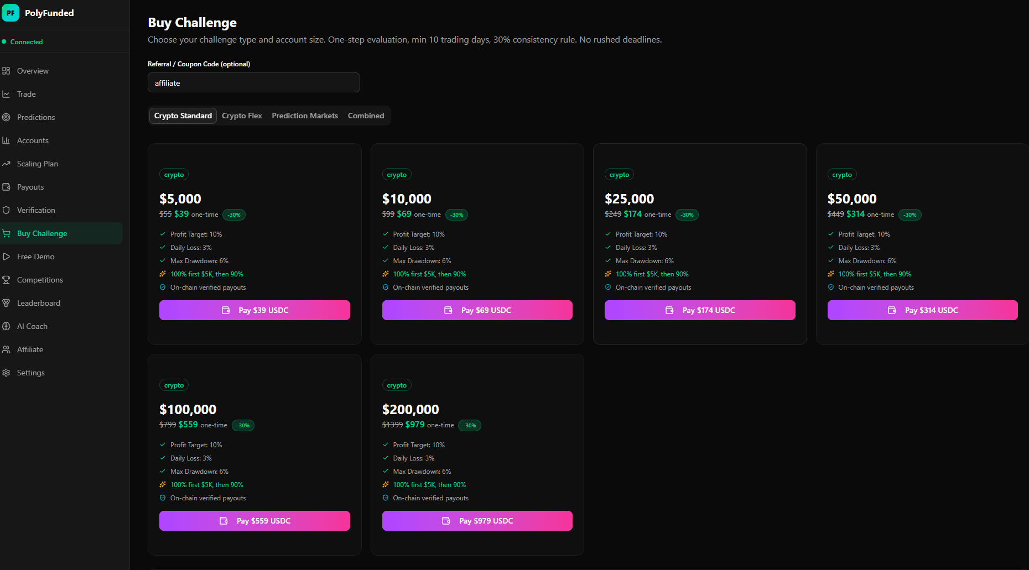The image size is (1029, 570).
Task: Open Accounts via its sidebar icon
Action: click(x=6, y=140)
